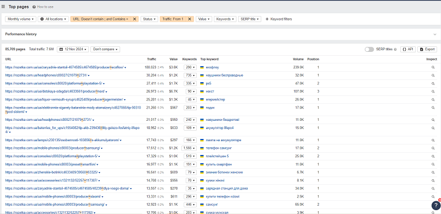Click the top keyword егермейстер
441x214 pixels.
point(216,100)
